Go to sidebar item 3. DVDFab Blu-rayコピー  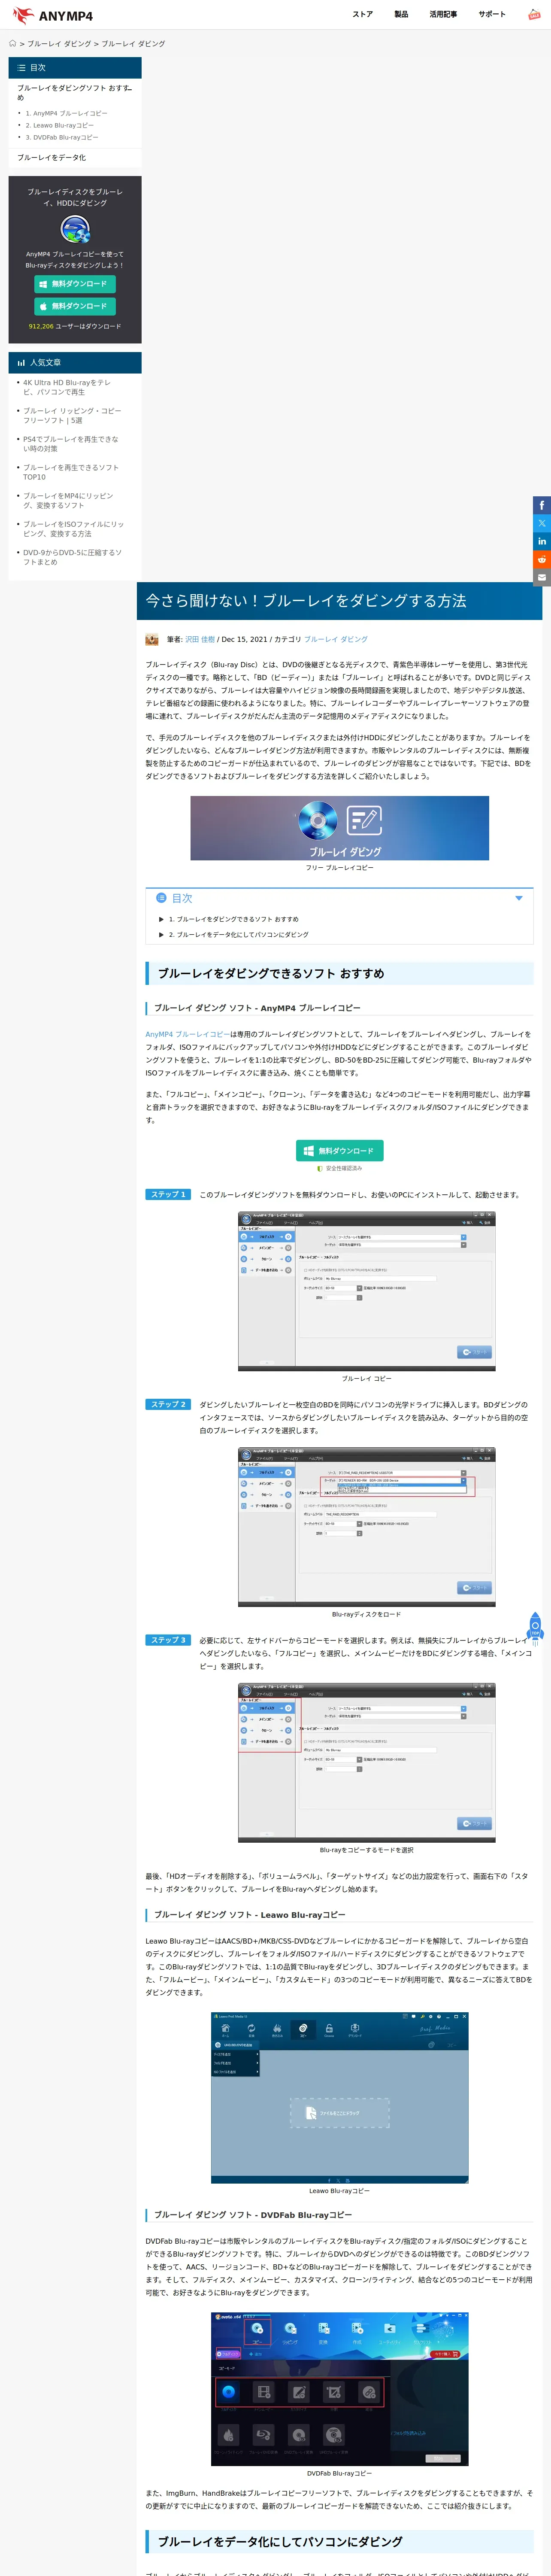[62, 137]
